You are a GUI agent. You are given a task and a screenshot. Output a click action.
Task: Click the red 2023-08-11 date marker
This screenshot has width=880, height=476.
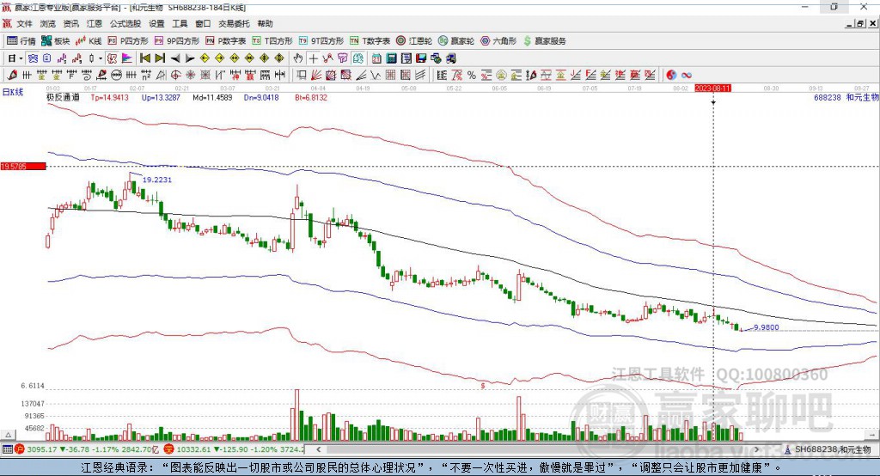click(x=712, y=88)
